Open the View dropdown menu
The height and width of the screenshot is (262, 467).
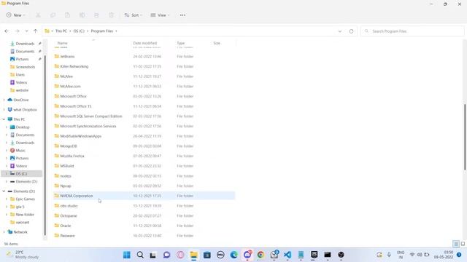point(161,15)
